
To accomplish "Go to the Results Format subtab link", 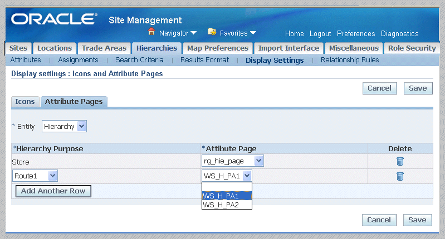I will click(x=204, y=60).
